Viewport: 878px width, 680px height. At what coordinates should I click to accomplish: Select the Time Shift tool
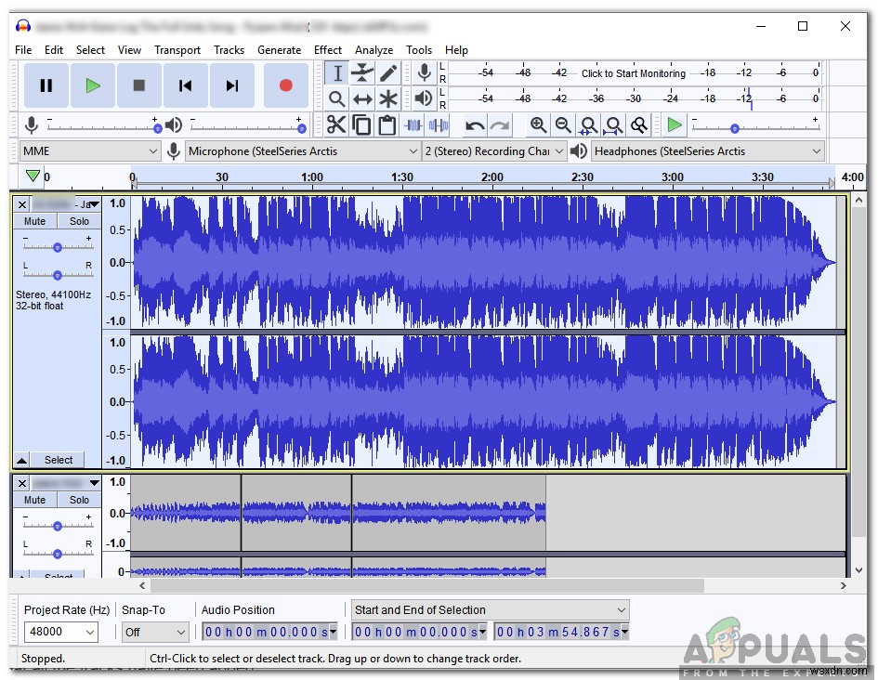point(362,99)
